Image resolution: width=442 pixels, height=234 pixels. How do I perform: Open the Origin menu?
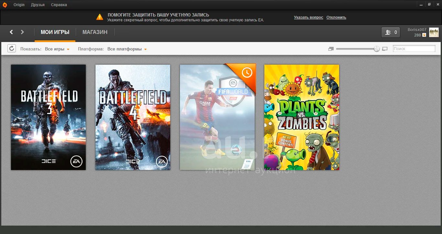click(x=19, y=5)
